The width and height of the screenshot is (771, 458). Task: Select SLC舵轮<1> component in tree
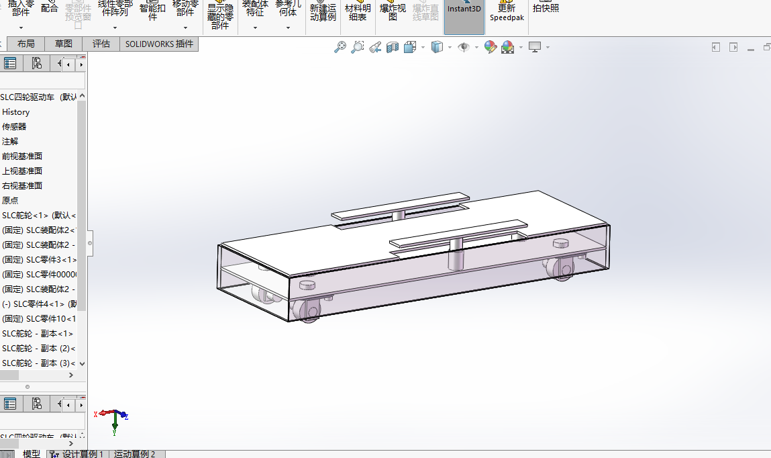coord(39,215)
